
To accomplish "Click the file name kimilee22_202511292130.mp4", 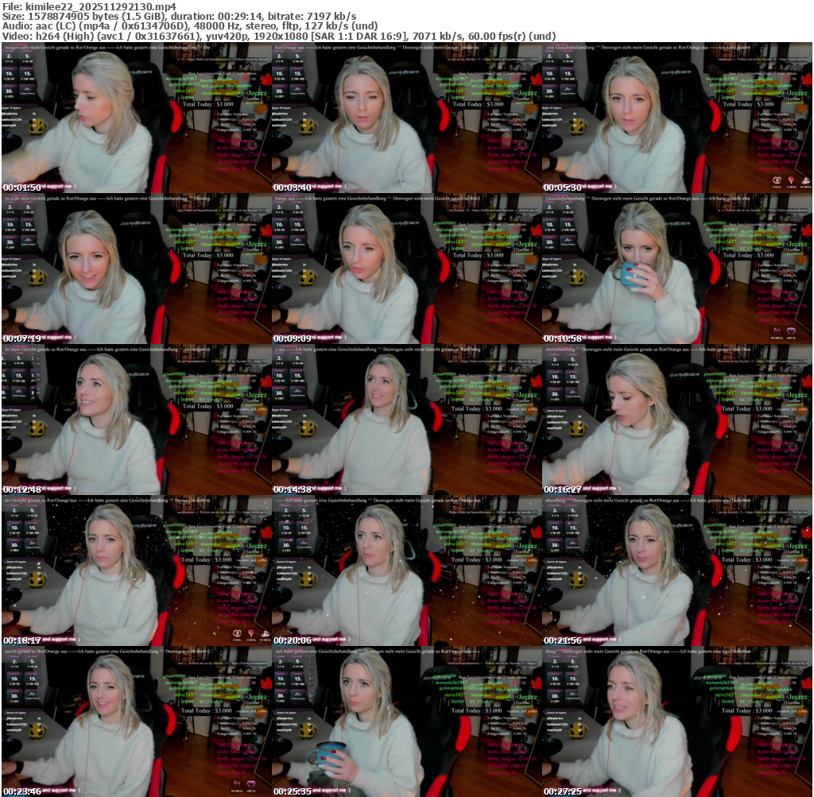I will coord(101,6).
